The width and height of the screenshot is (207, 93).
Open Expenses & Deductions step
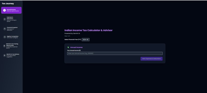coord(11,19)
